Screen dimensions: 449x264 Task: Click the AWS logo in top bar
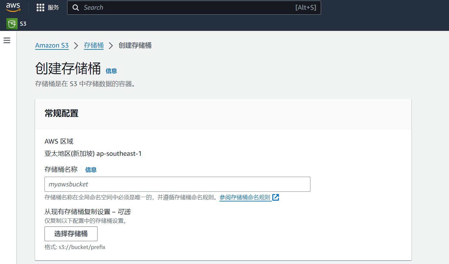pos(13,7)
